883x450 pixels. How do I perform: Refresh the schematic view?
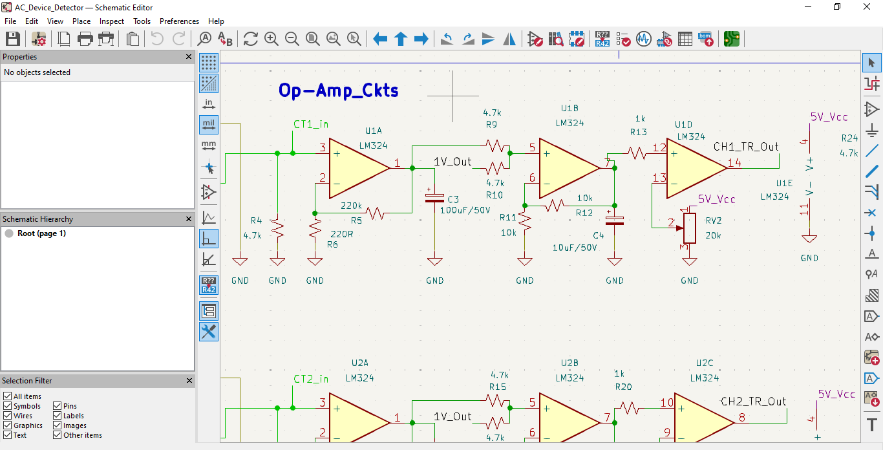click(251, 39)
